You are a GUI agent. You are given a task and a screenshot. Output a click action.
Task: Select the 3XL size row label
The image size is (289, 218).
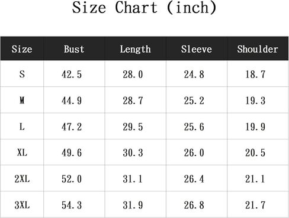coord(22,205)
